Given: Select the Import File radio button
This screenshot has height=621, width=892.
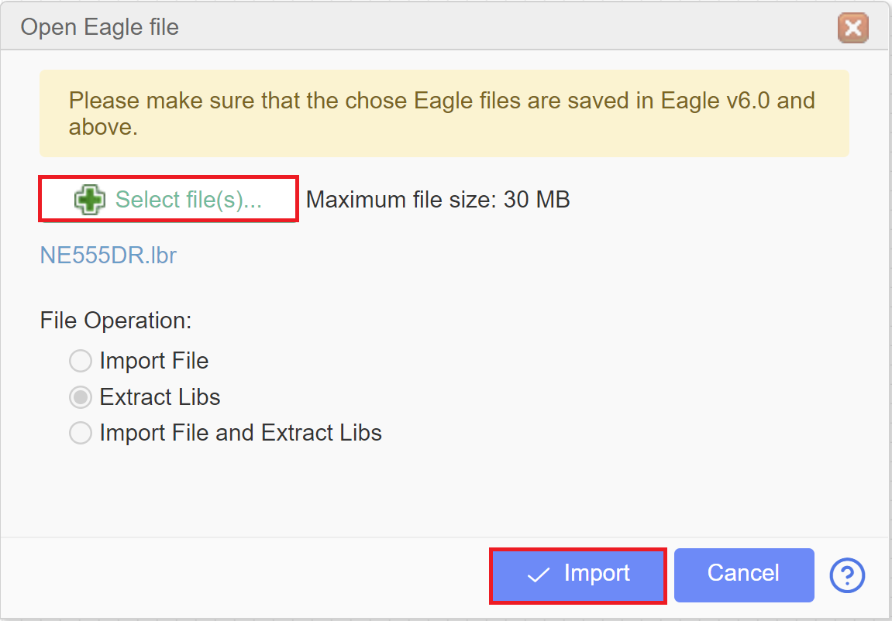Looking at the screenshot, I should point(81,361).
